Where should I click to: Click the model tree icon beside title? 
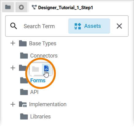[x=34, y=7]
